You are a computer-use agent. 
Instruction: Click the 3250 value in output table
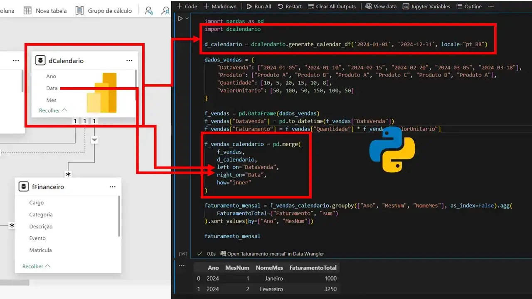[x=330, y=289]
